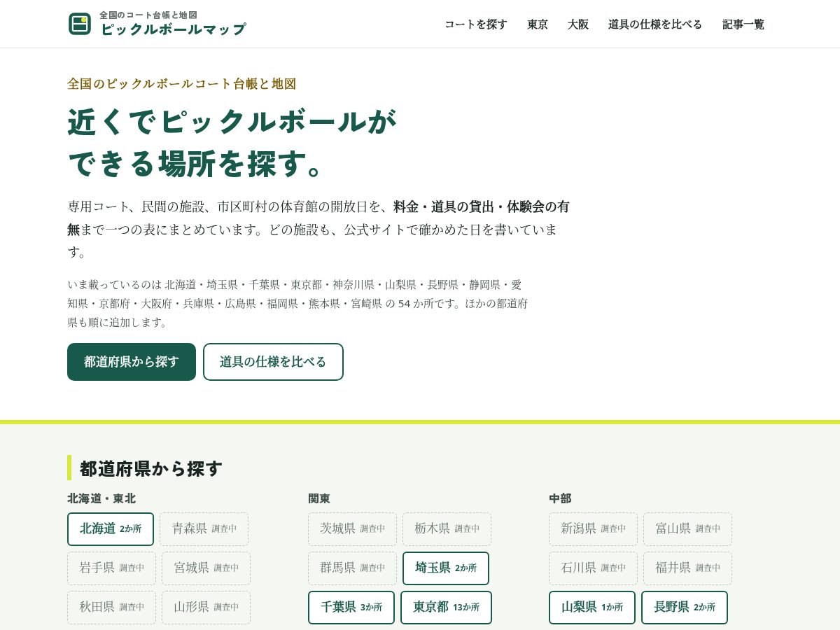This screenshot has width=840, height=630.
Task: Click the headline 近くでピックルボールができる場所を探す。
Action: click(232, 143)
